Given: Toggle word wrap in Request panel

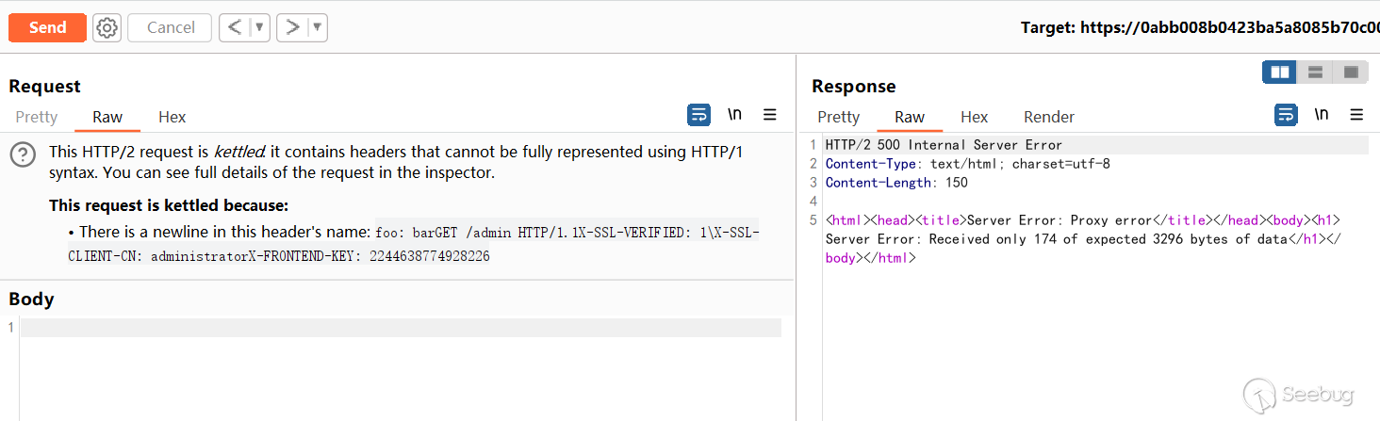Looking at the screenshot, I should pyautogui.click(x=698, y=115).
